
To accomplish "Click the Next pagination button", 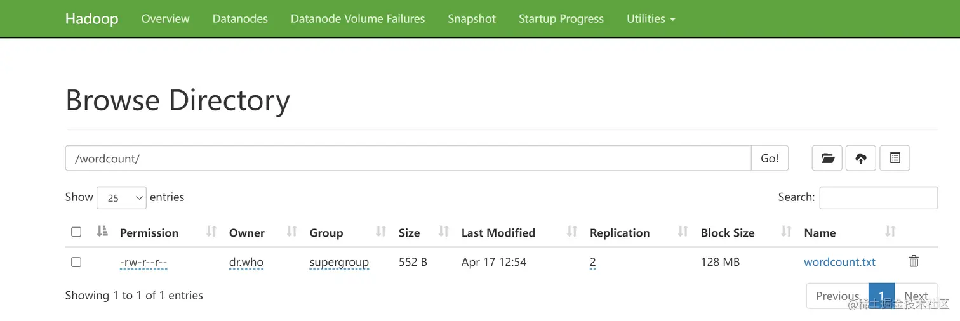I will tap(916, 296).
